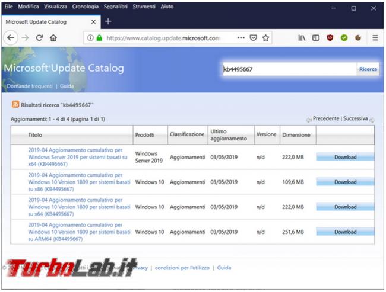This screenshot has width=386, height=292.
Task: Open the browser home page
Action: pyautogui.click(x=53, y=38)
